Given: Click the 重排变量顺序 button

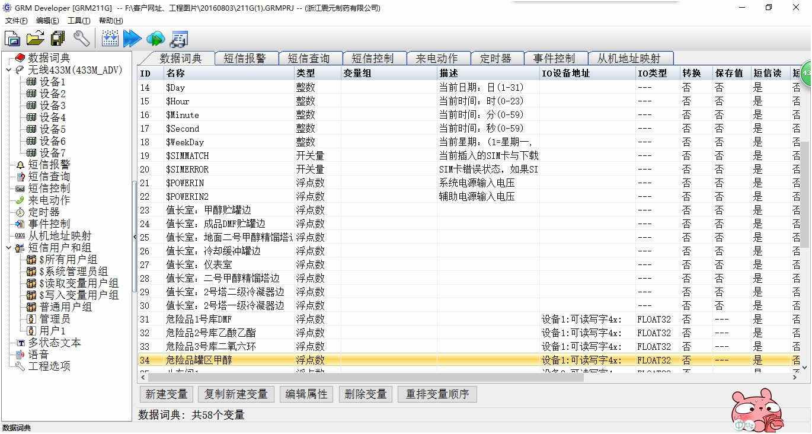Looking at the screenshot, I should click(x=437, y=394).
